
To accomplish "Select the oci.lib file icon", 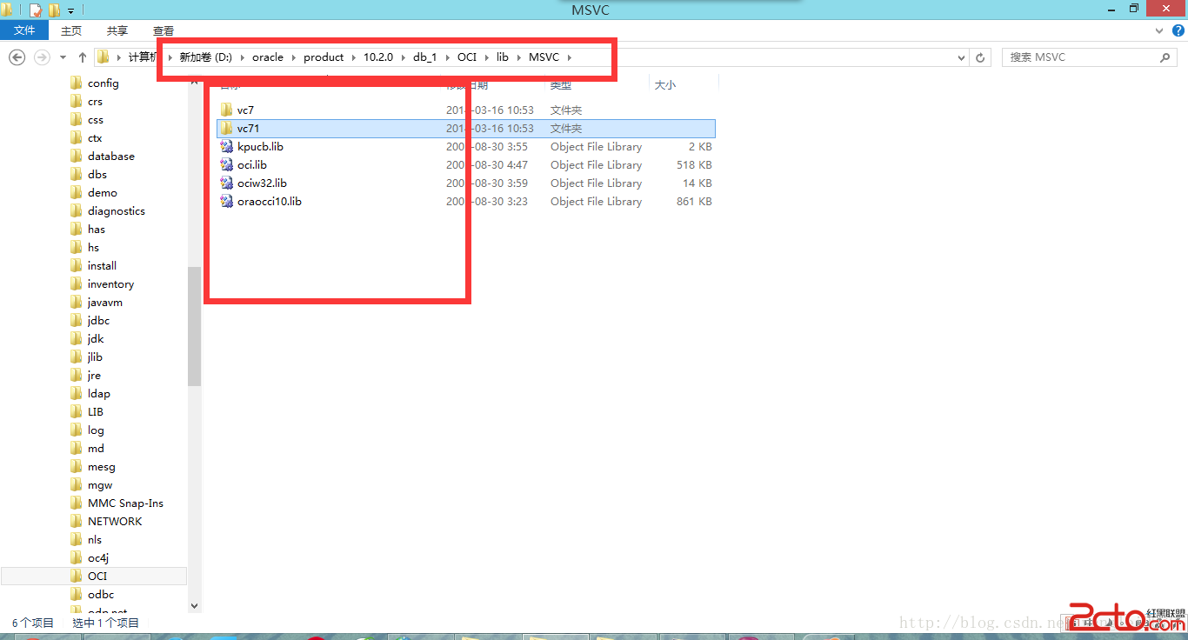I will point(227,165).
